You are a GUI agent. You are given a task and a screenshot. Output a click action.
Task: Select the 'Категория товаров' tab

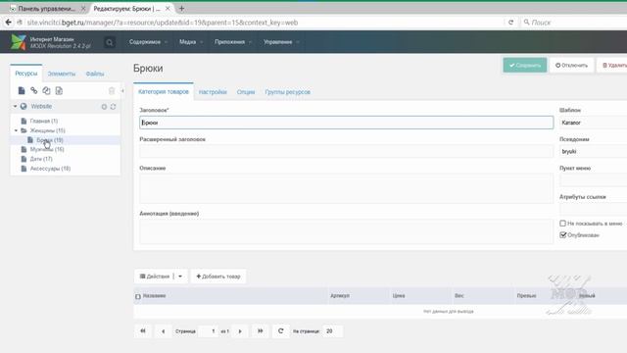pyautogui.click(x=164, y=91)
